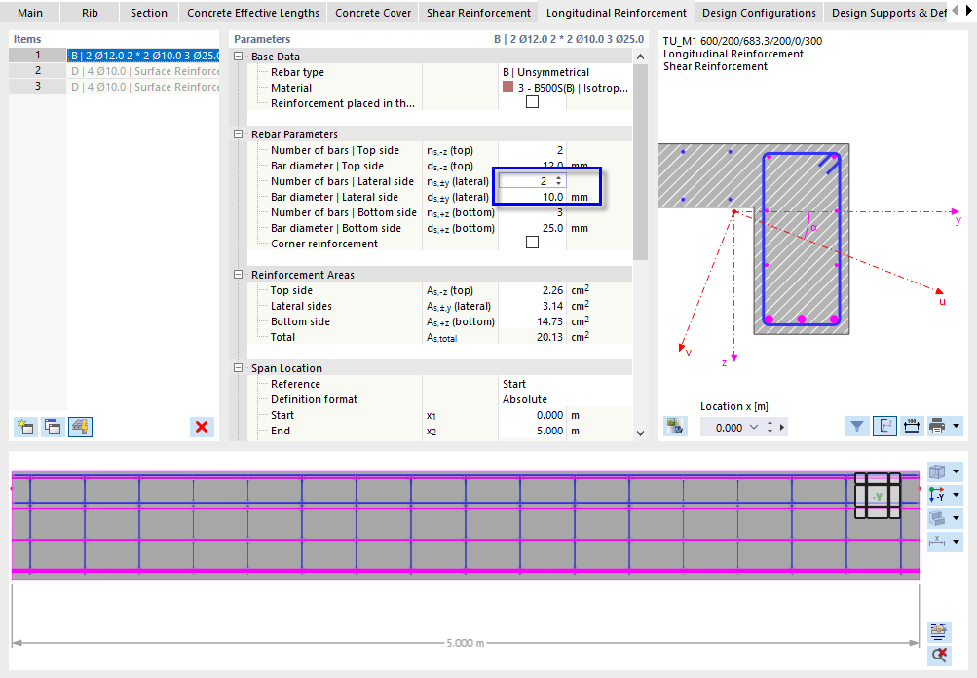Click Total reinforcement area 20.13

(x=549, y=337)
